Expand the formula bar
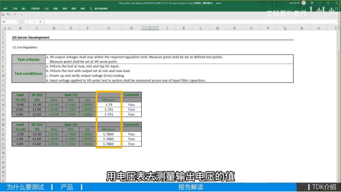This screenshot has height=192, width=341. coord(338,22)
